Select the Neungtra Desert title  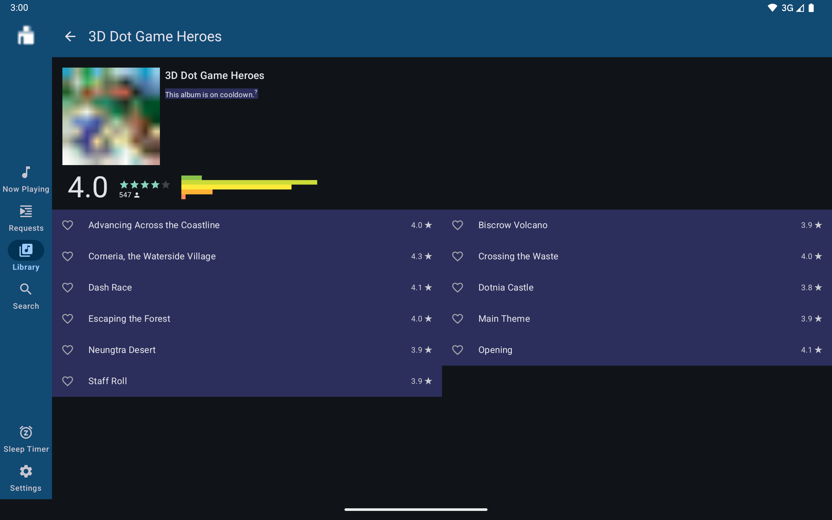tap(122, 350)
